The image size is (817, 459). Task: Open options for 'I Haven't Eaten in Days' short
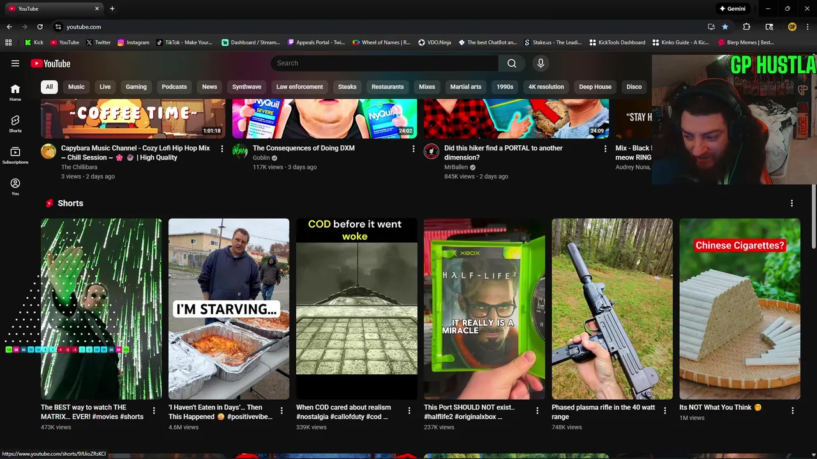pos(281,411)
